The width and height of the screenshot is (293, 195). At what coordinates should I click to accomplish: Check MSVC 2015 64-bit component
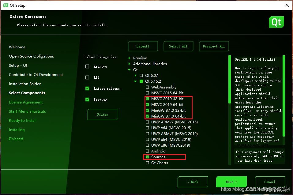[148, 93]
